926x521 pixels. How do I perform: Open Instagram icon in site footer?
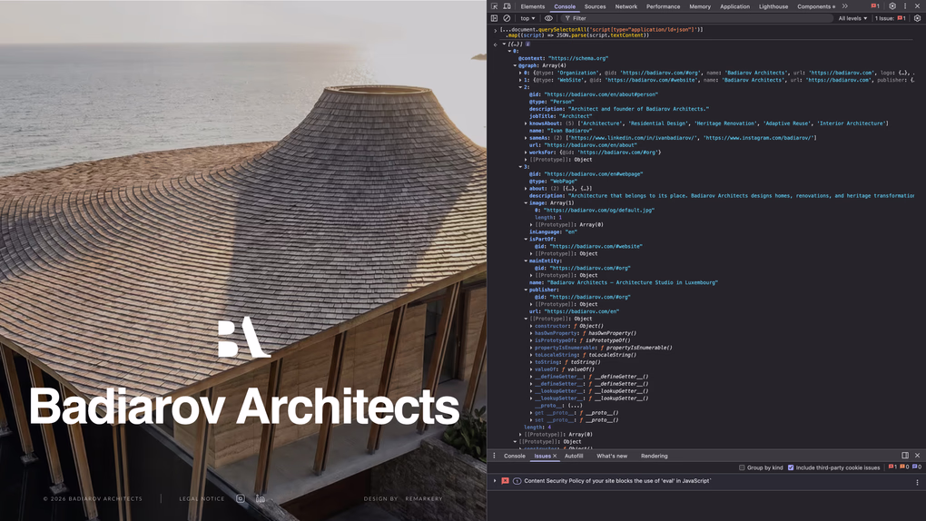[x=241, y=498]
